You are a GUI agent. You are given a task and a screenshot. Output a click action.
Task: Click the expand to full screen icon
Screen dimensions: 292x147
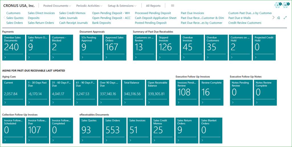(285, 18)
